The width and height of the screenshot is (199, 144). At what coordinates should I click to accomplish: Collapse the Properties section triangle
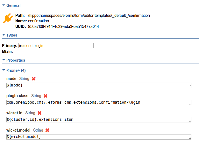(x=3, y=60)
